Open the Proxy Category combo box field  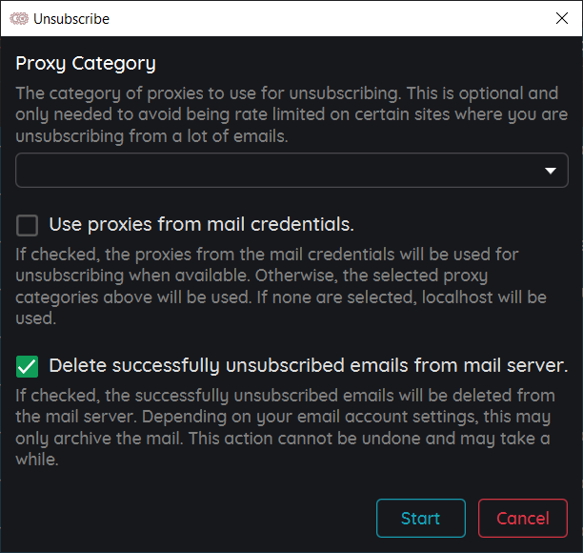pyautogui.click(x=276, y=171)
